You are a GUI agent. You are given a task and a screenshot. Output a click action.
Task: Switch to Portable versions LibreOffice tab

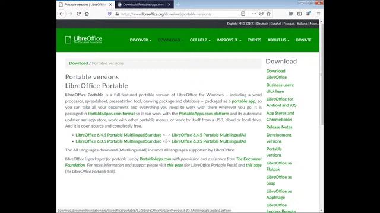click(x=85, y=4)
